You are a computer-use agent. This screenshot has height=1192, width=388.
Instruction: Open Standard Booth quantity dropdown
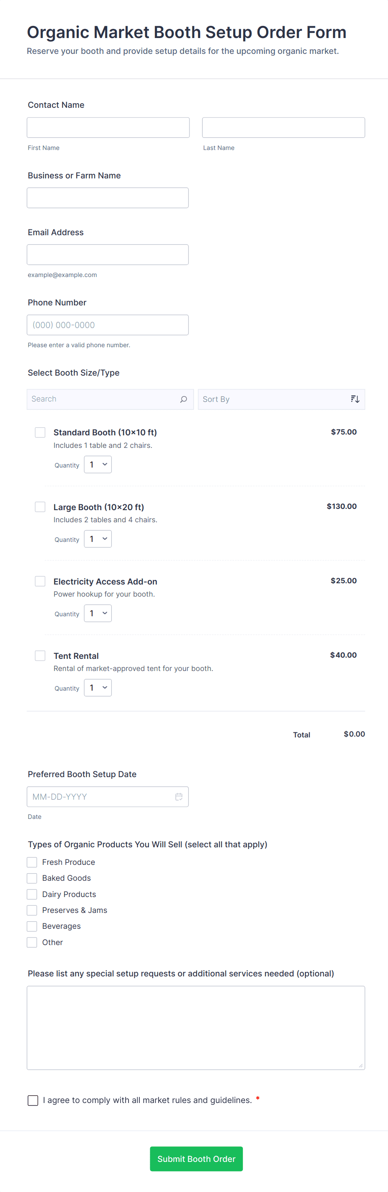(98, 465)
